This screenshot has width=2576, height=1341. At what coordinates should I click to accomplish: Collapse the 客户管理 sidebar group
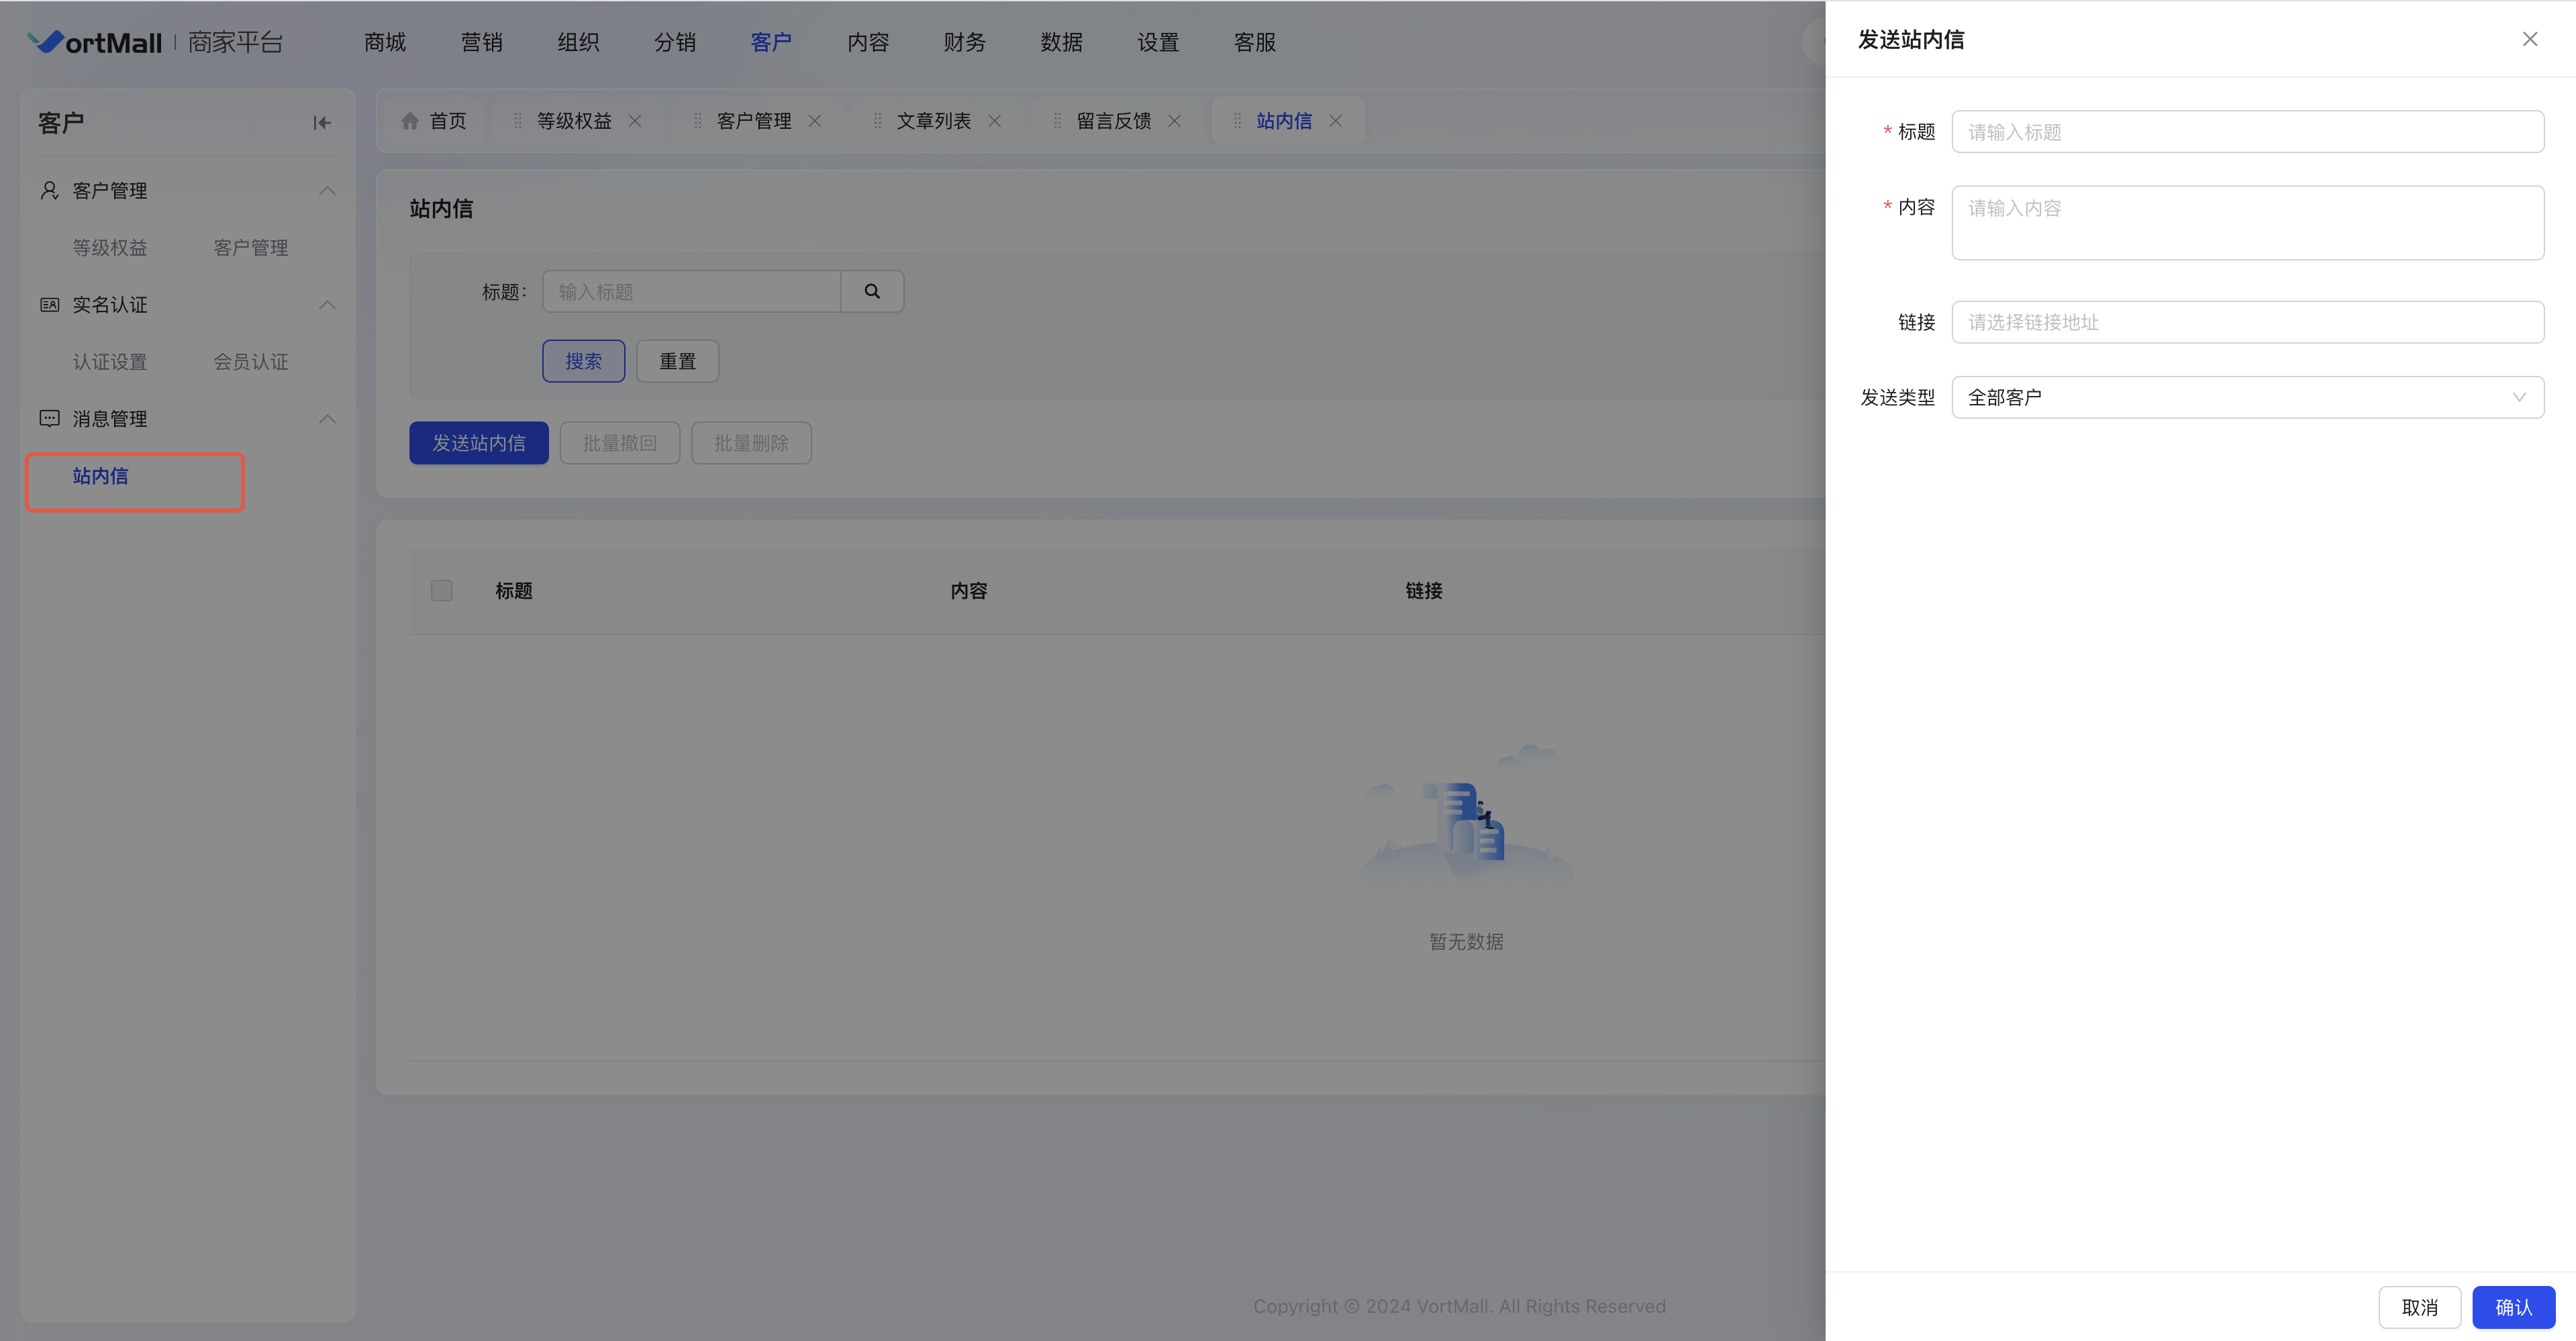click(x=327, y=191)
